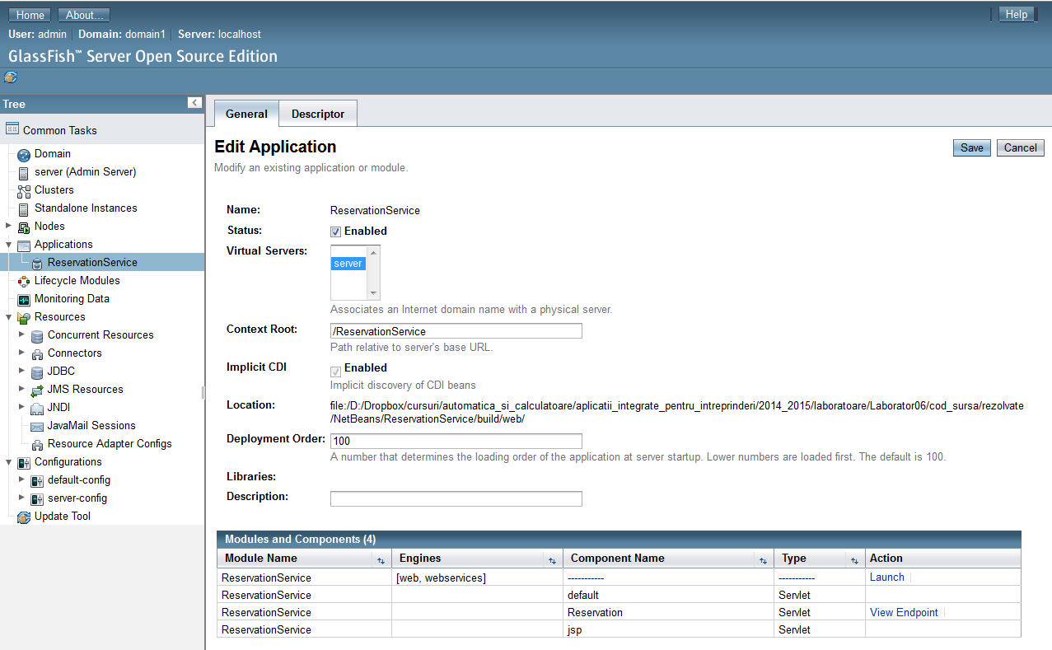Click the server-config icon
1052x650 pixels.
coord(37,498)
